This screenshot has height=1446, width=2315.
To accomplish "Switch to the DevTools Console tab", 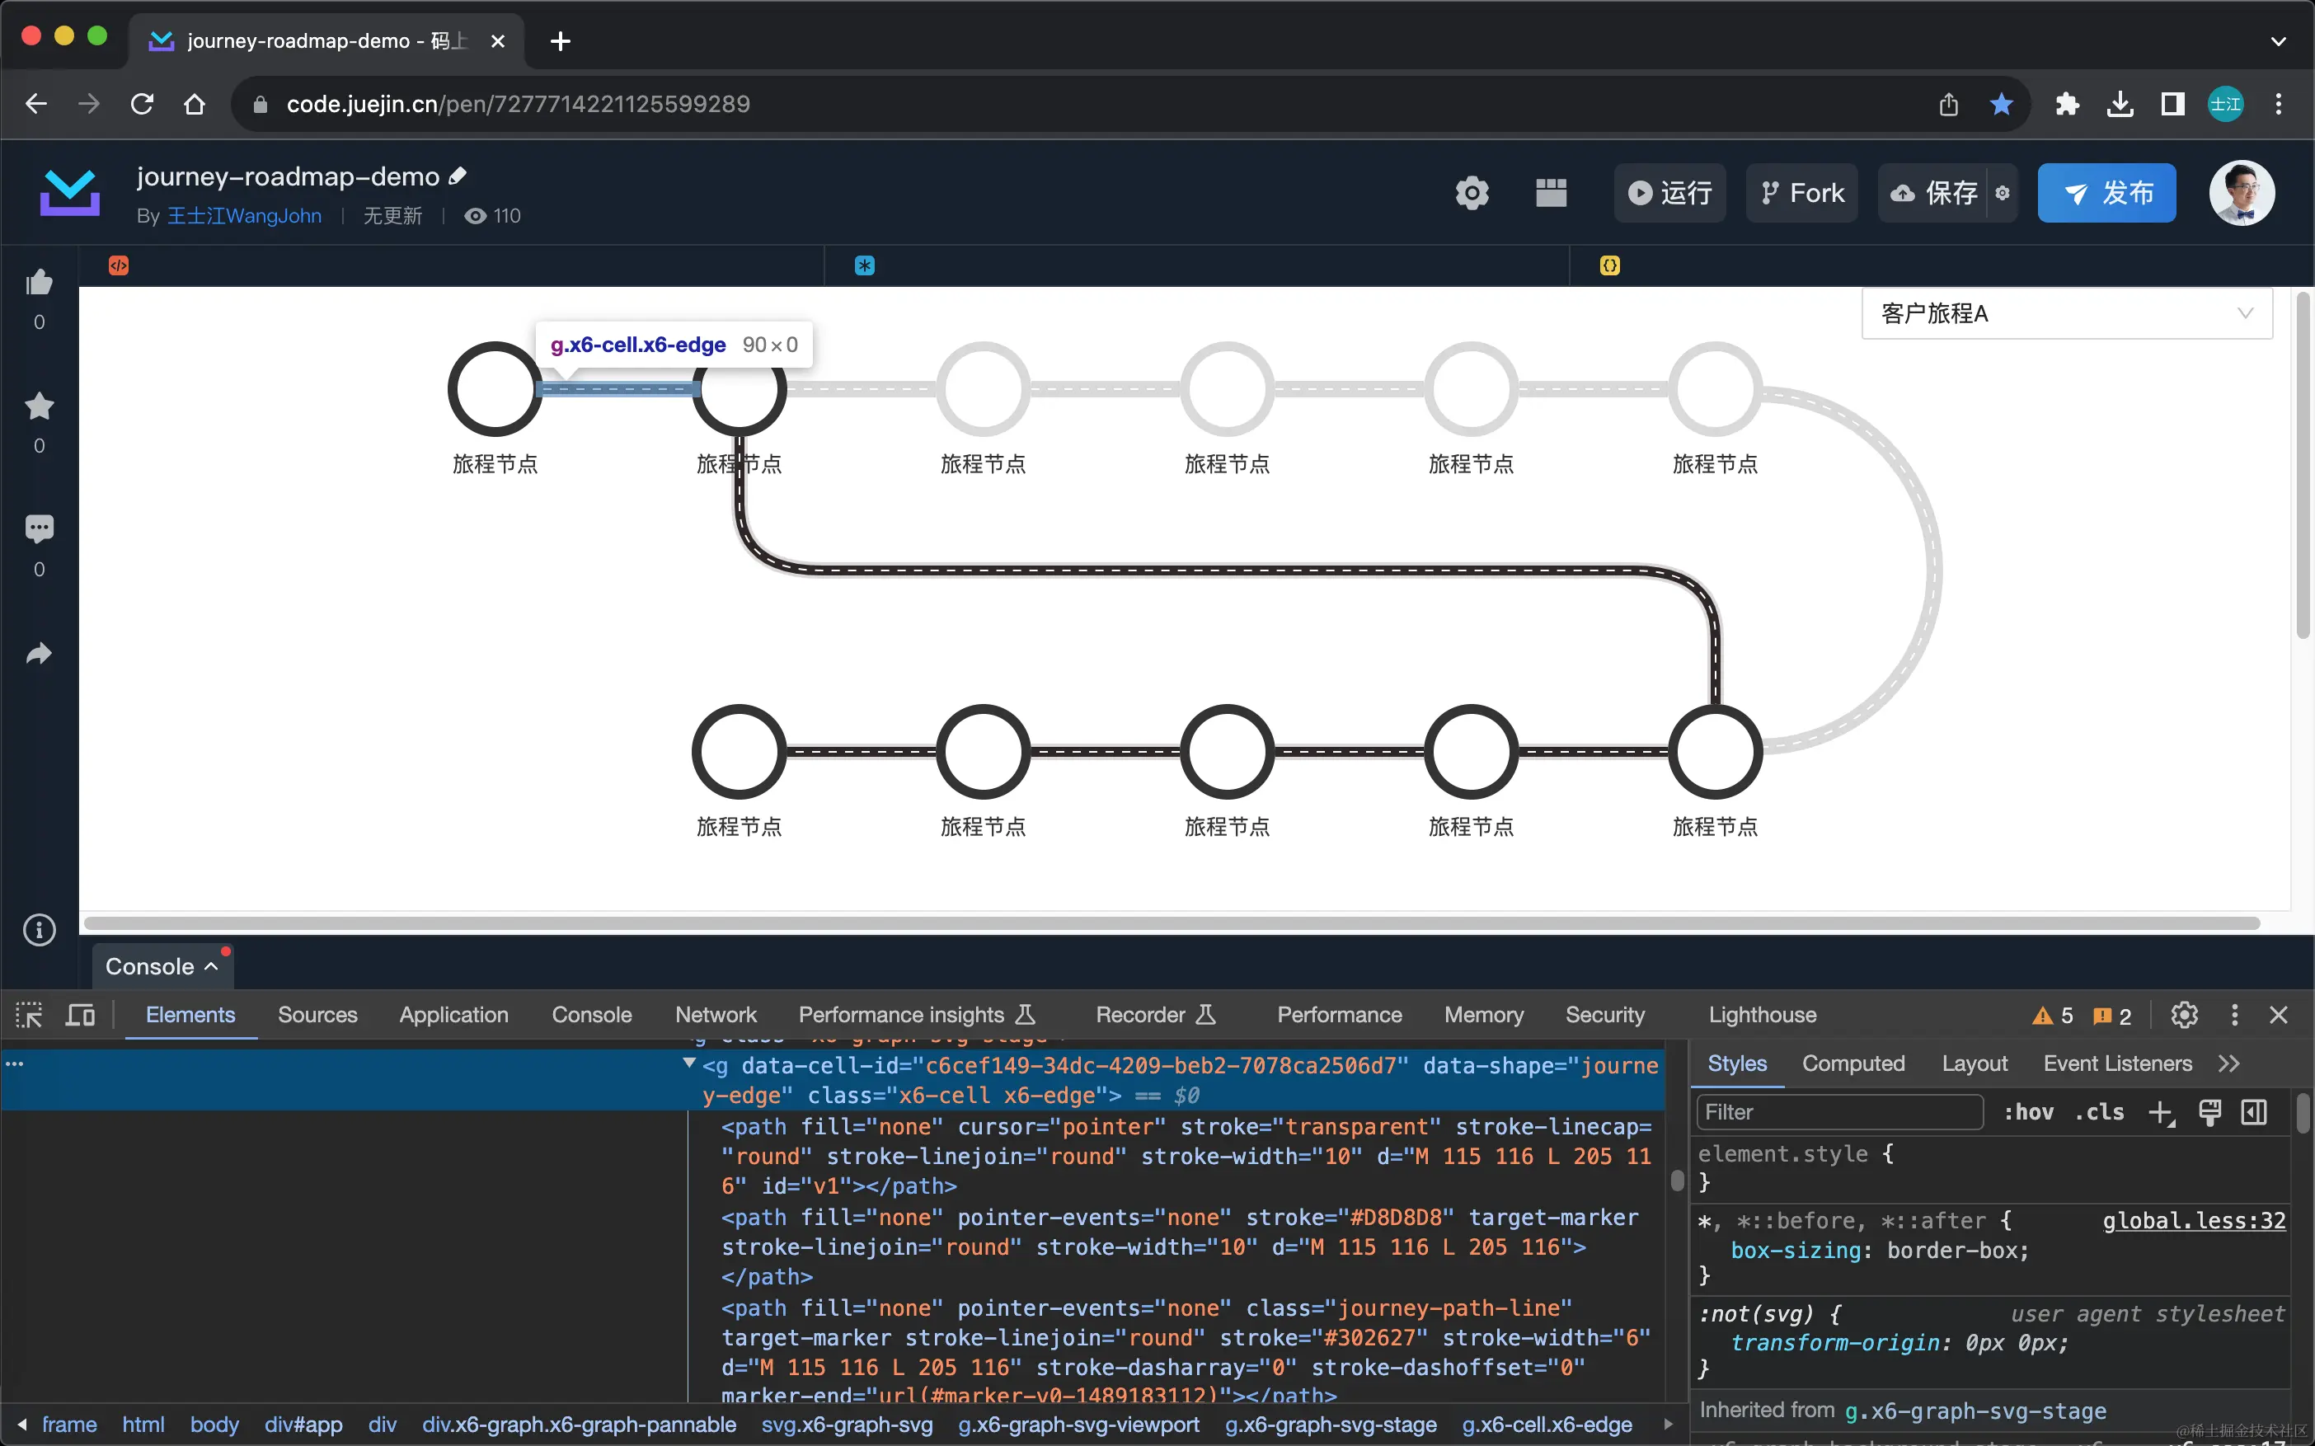I will 592,1015.
